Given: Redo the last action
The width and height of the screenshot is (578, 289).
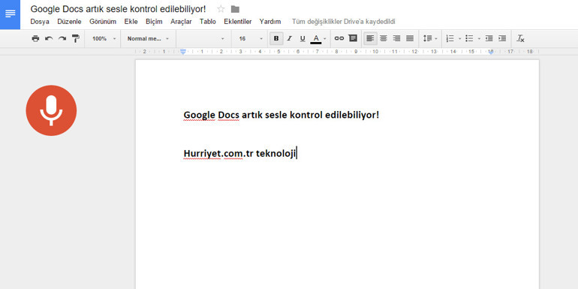Looking at the screenshot, I should click(x=62, y=38).
